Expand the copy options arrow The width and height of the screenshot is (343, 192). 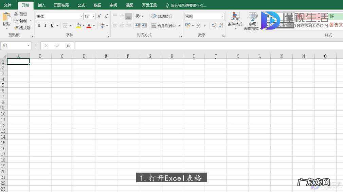[x=31, y=21]
